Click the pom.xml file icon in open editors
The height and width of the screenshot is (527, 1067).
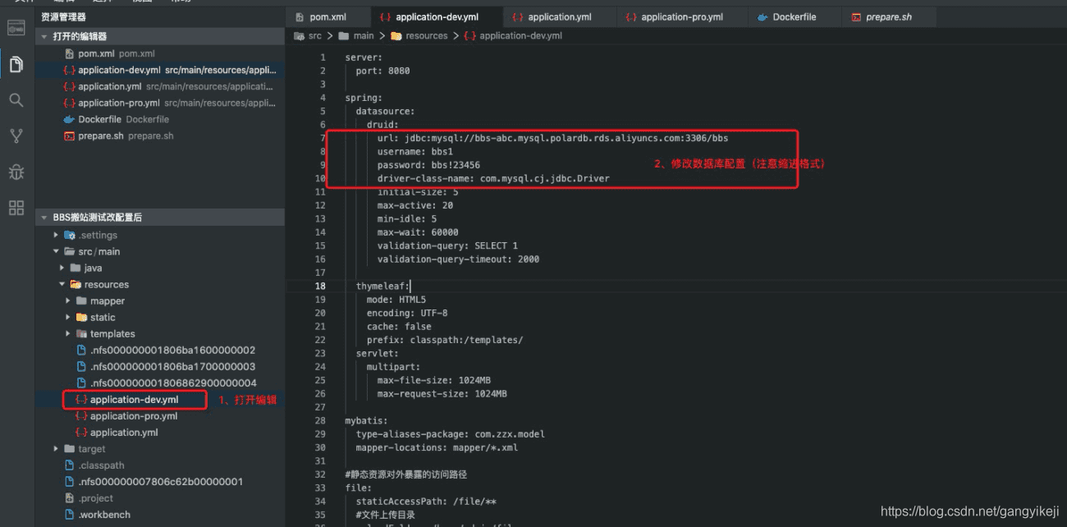70,53
